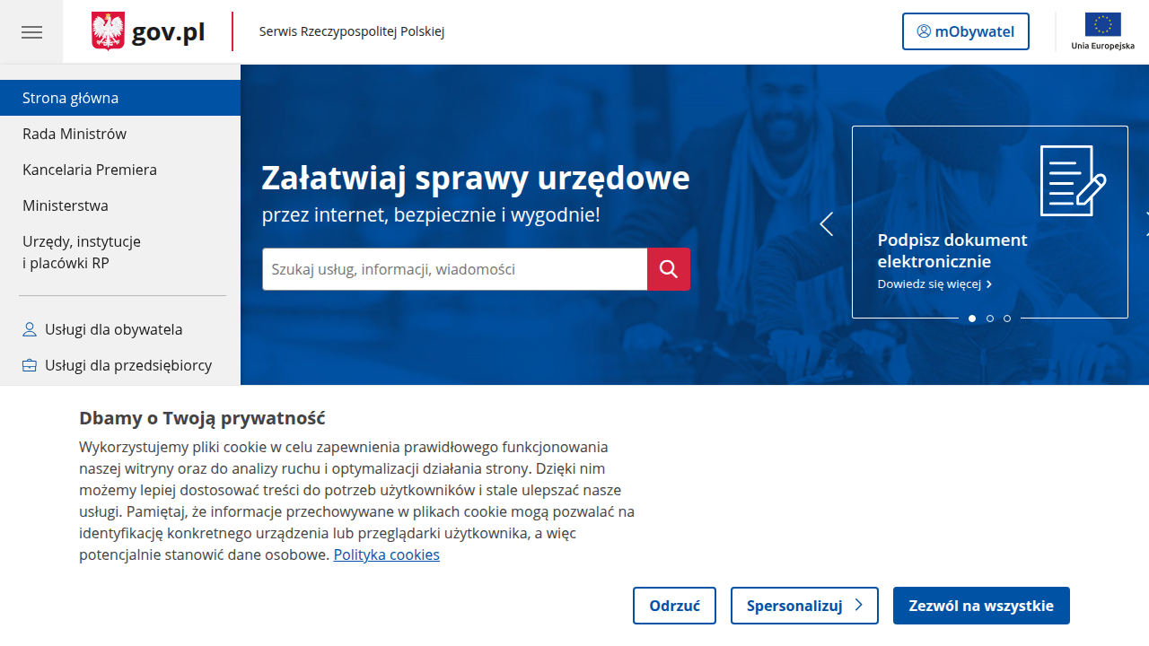The image size is (1149, 646).
Task: Expand Spersonalizuj cookie options
Action: (805, 606)
